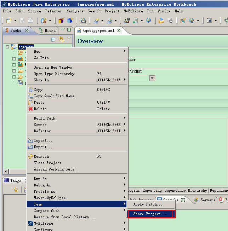Select Export... in context menu
This screenshot has width=228, height=231.
pyautogui.click(x=77, y=147)
